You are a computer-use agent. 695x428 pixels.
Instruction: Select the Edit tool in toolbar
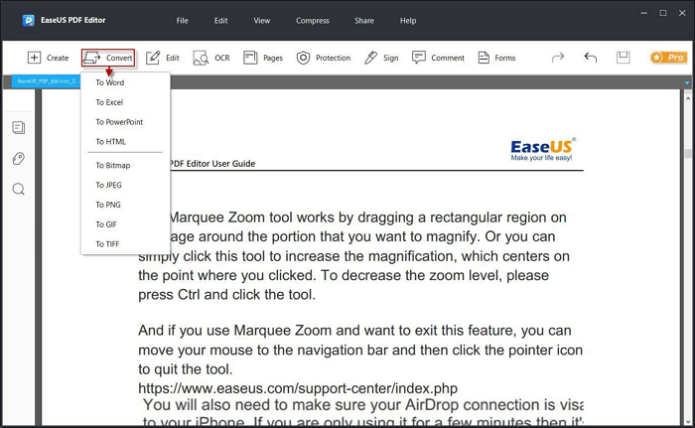[x=163, y=58]
